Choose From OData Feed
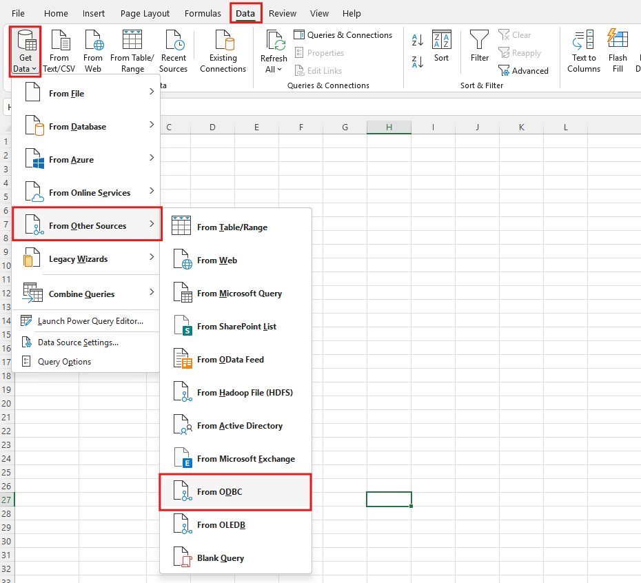641x583 pixels. [x=236, y=359]
